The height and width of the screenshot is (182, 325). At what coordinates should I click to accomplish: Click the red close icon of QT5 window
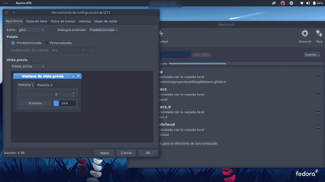[6, 13]
